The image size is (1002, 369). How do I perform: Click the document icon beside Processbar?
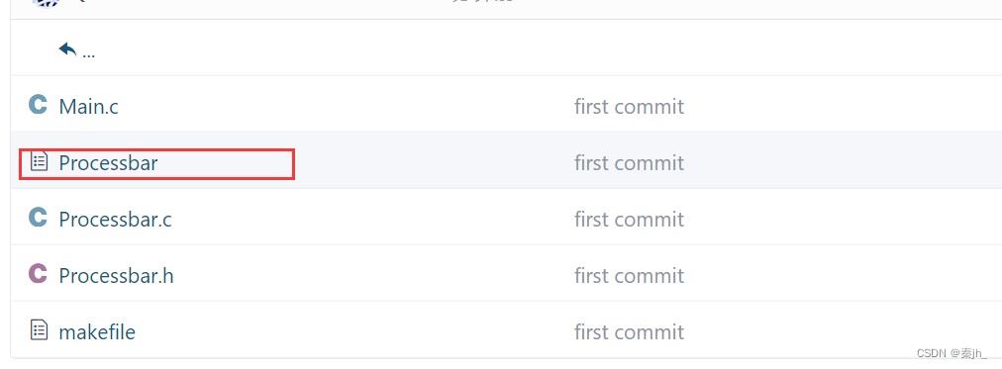(x=39, y=161)
